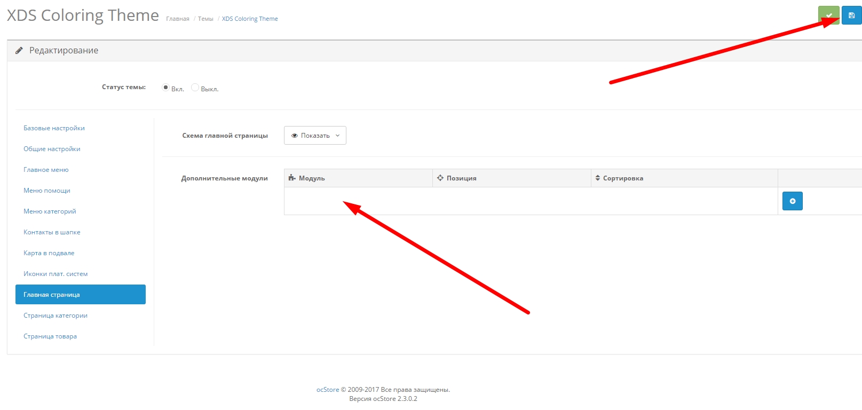Open the 'Базовые настройки' tab

click(x=54, y=128)
